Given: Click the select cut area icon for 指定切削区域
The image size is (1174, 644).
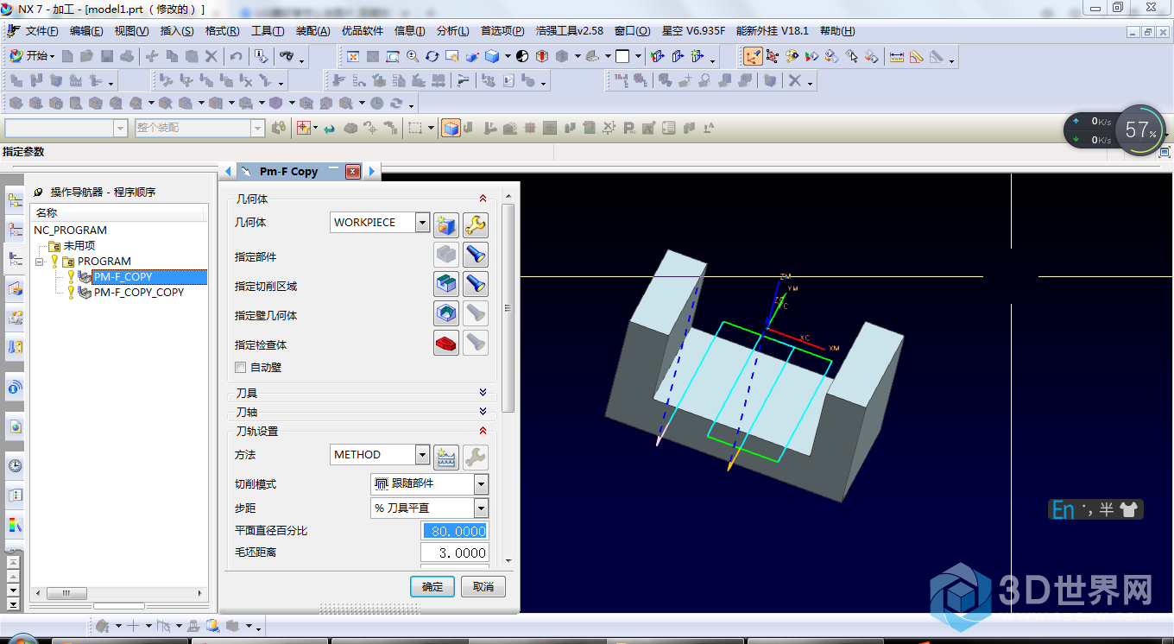Looking at the screenshot, I should 445,284.
